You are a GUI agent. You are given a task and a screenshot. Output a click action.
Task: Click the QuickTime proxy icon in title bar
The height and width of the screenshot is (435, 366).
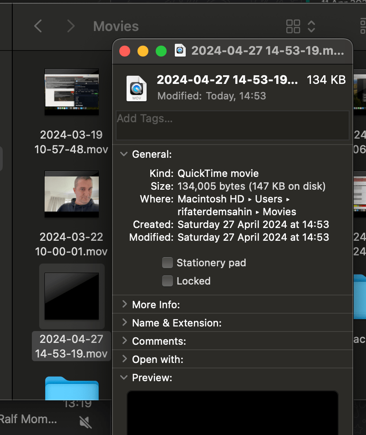tap(180, 51)
